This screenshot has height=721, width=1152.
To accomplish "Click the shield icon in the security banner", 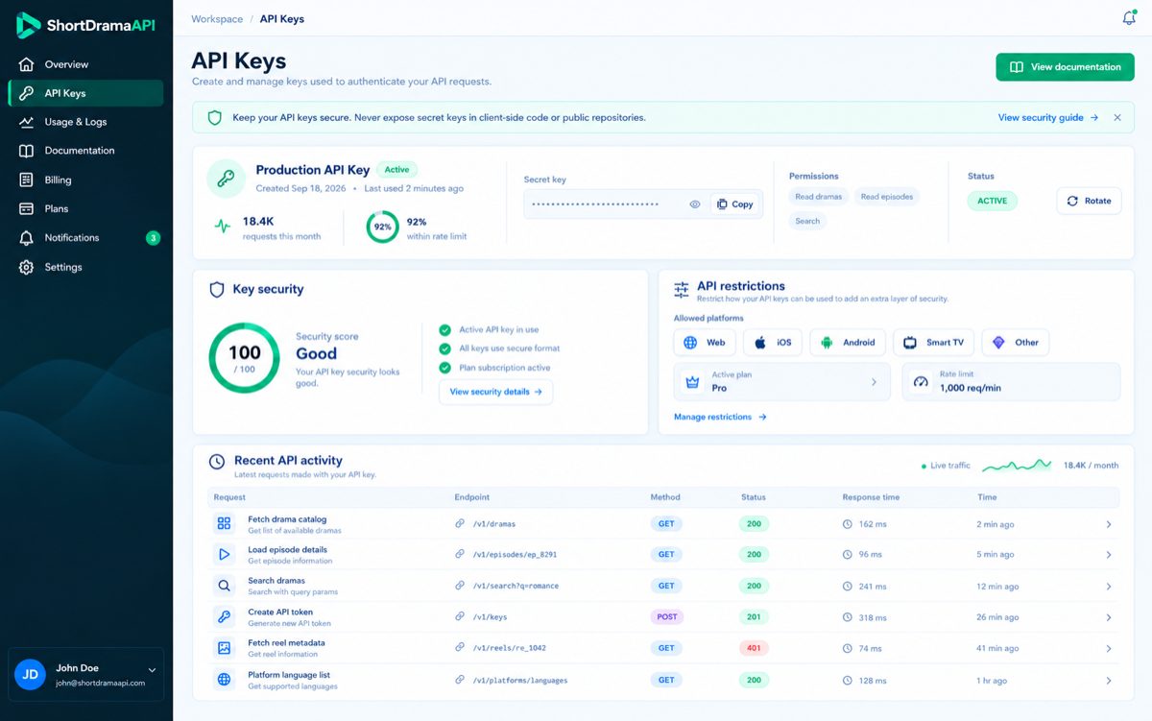I will click(x=213, y=117).
